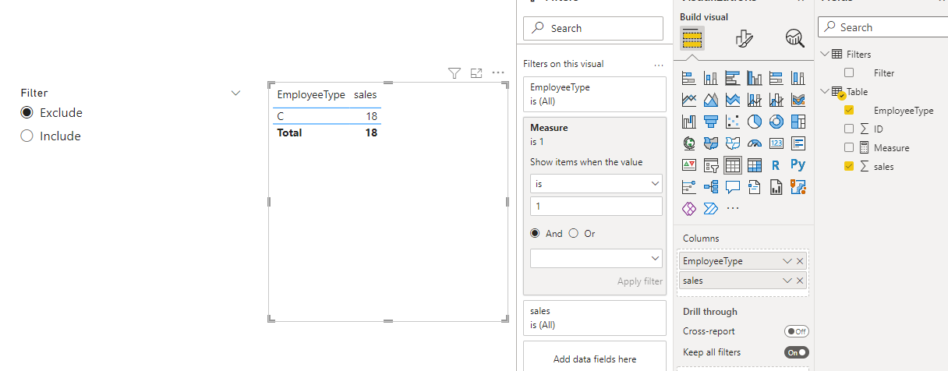Click the Filters pane search box
This screenshot has width=948, height=371.
point(593,28)
